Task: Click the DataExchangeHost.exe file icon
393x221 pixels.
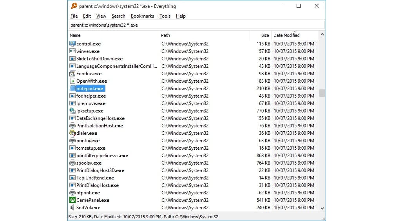Action: pos(72,118)
